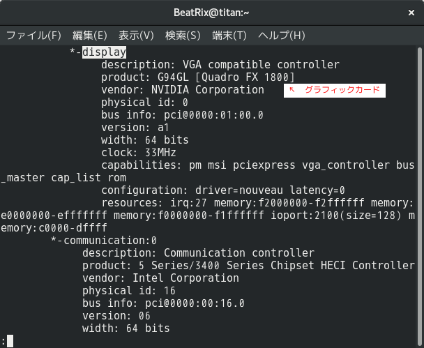The height and width of the screenshot is (348, 424).
Task: Open the ヘルプ(H) menu
Action: click(282, 36)
